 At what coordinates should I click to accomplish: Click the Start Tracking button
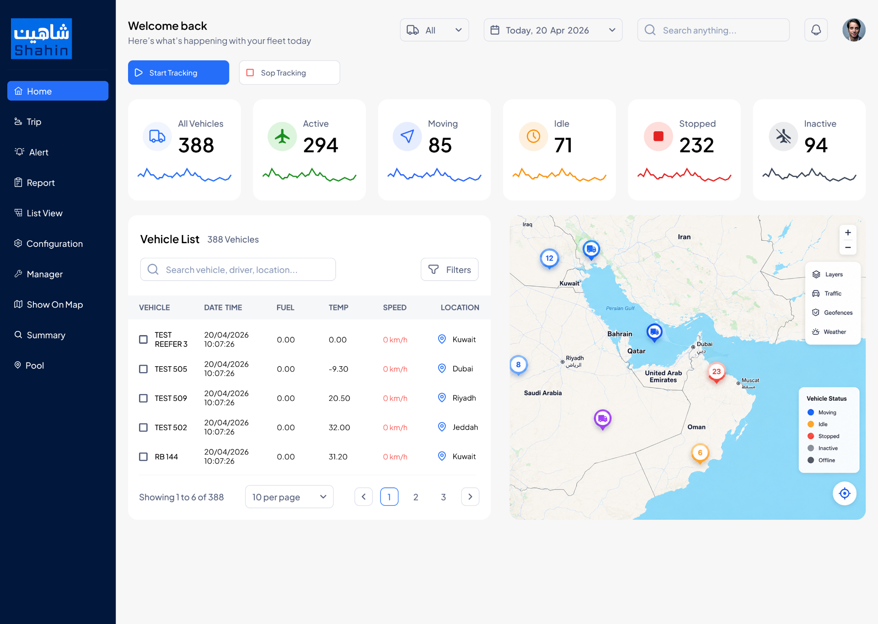coord(178,73)
